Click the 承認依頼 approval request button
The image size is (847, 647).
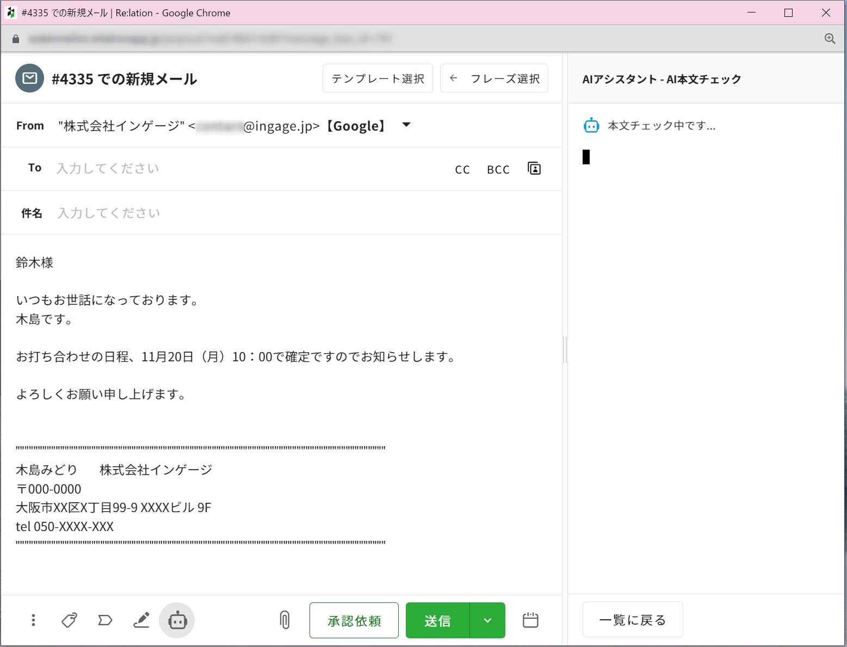(x=354, y=620)
